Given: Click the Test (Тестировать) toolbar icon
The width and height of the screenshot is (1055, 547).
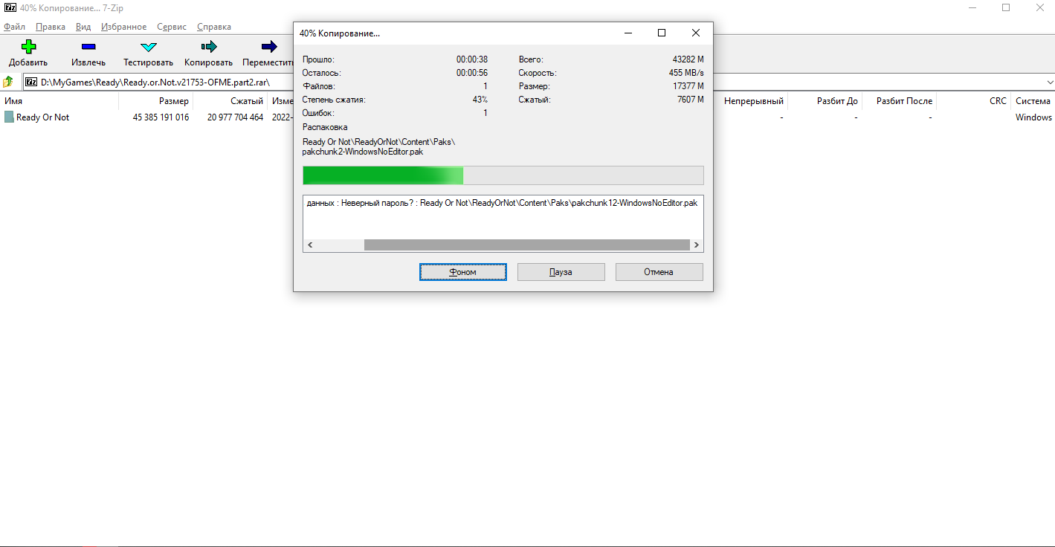Looking at the screenshot, I should point(149,47).
